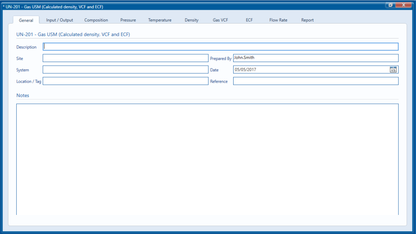Screen dimensions: 416x234
Task: Open the date picker calendar icon
Action: pos(392,69)
